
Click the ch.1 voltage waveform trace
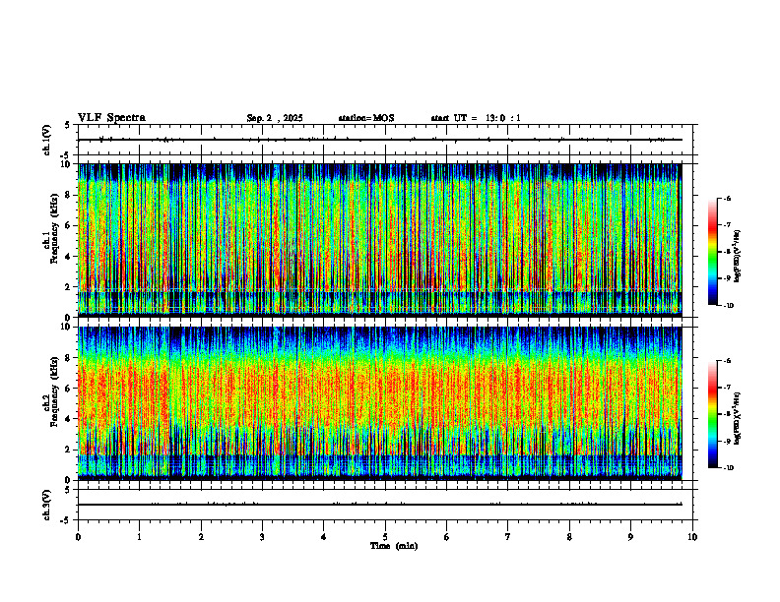tap(380, 140)
